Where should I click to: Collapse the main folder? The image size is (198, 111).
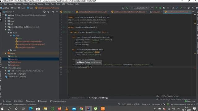pos(8,33)
